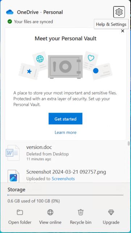Click the View online label

(x=50, y=222)
